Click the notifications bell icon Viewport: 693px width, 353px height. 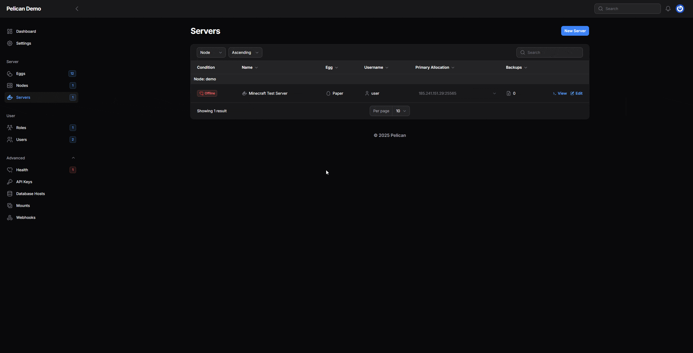668,9
